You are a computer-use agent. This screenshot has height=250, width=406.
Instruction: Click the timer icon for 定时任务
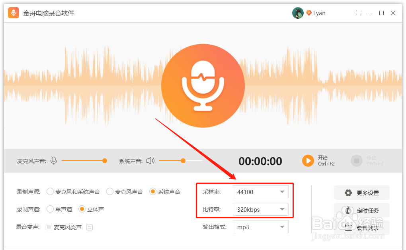pyautogui.click(x=348, y=210)
